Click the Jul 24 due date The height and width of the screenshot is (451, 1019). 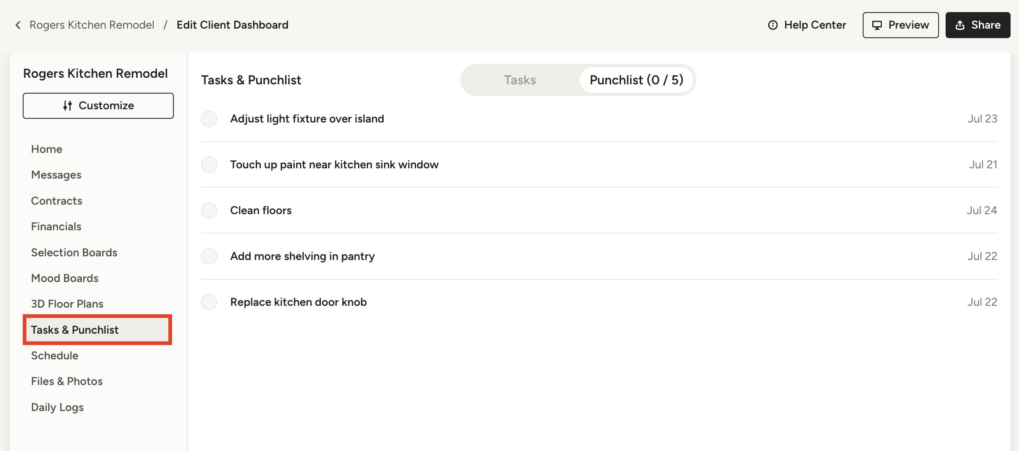[x=982, y=210]
